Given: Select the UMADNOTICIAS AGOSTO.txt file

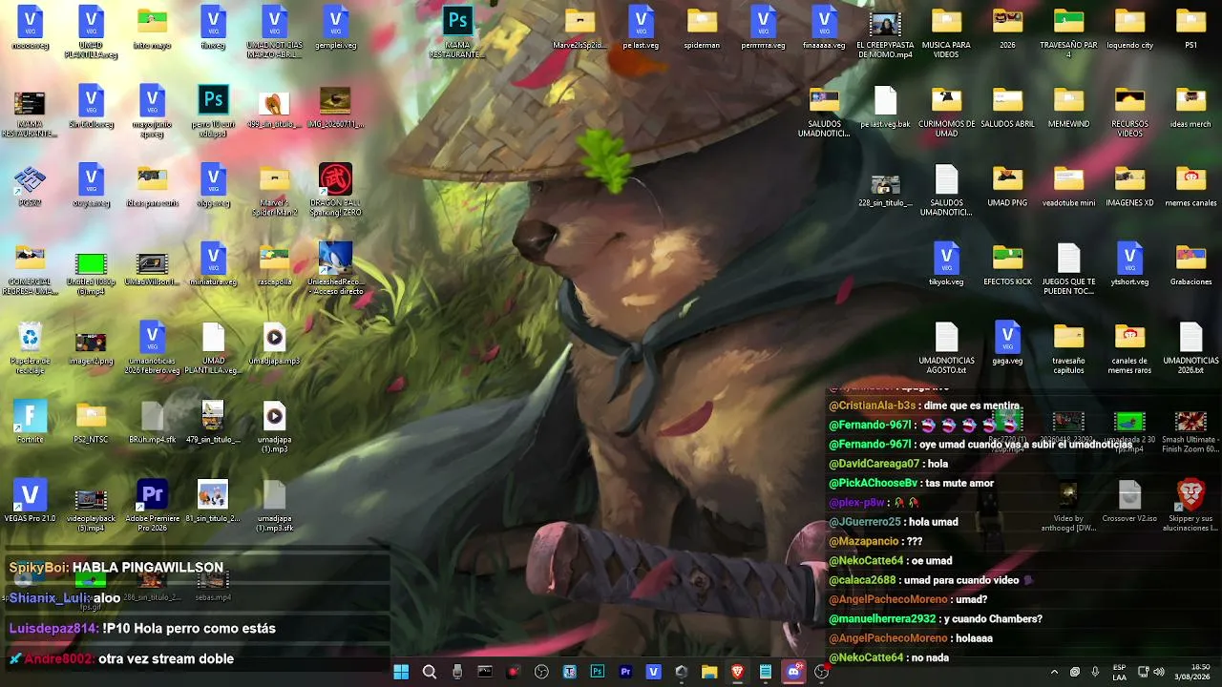Looking at the screenshot, I should point(946,348).
